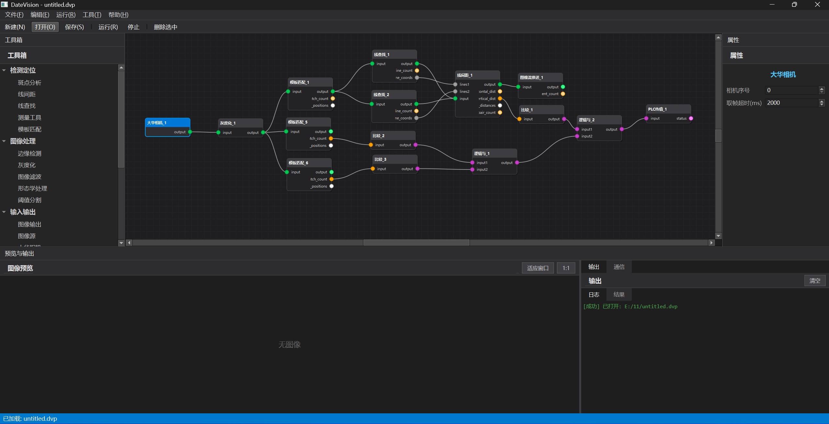Click the 1:1 zoom button
Viewport: 829px width, 424px height.
(566, 268)
